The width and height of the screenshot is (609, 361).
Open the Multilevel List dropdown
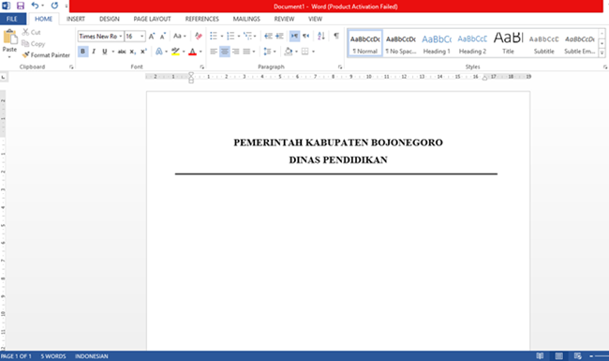pos(255,37)
